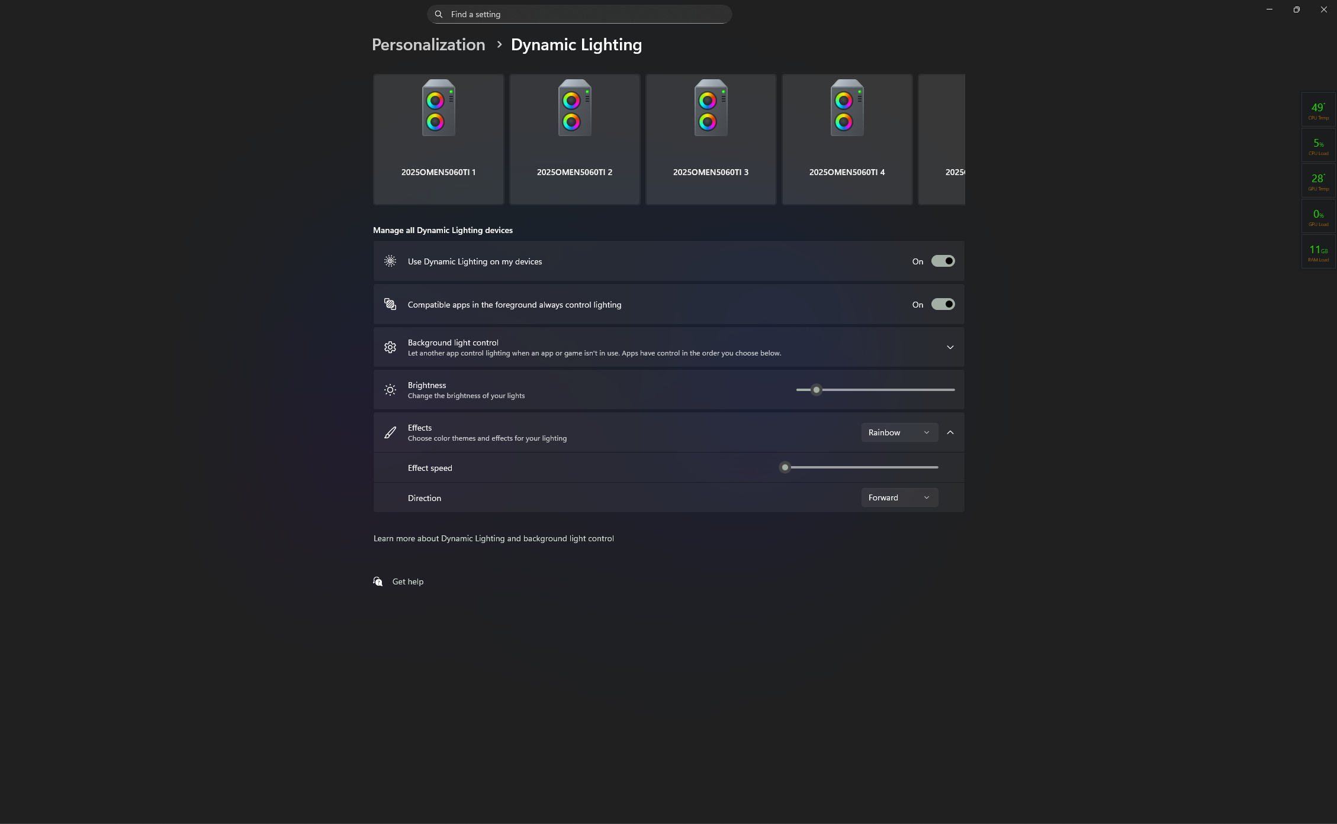This screenshot has width=1337, height=824.
Task: Click the Effects paintbrush icon
Action: [390, 432]
